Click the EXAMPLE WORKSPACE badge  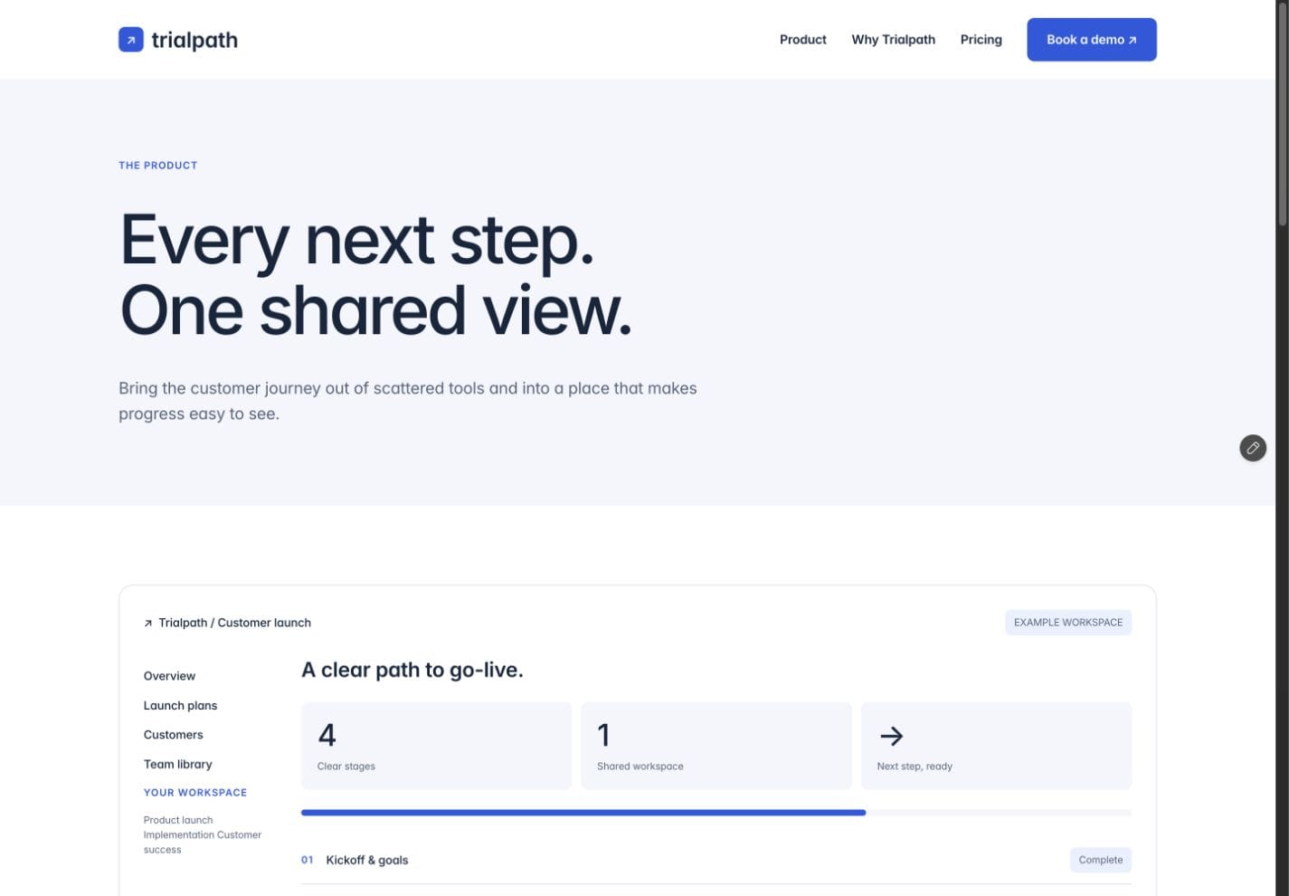click(1068, 623)
